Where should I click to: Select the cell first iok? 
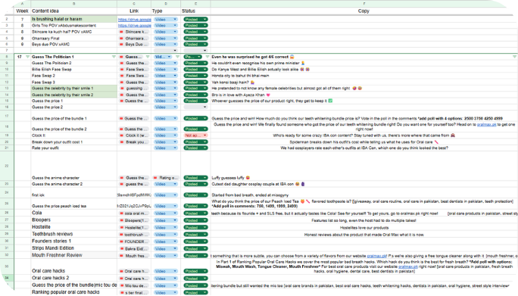[73, 192]
